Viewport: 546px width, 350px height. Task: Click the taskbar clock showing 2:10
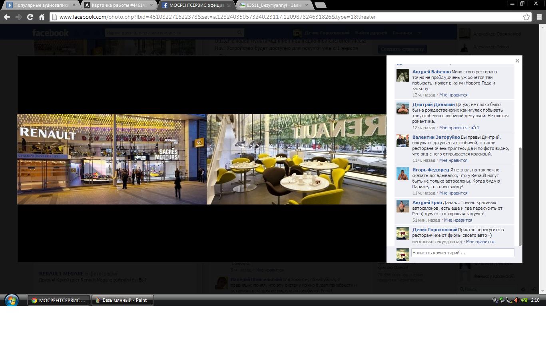(536, 300)
